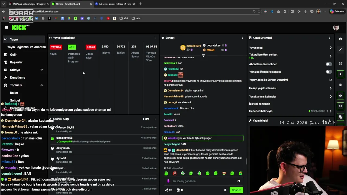Click username utkuefdf41 in Sohbet panel
Screen dimensions: 347x195
(x=182, y=150)
